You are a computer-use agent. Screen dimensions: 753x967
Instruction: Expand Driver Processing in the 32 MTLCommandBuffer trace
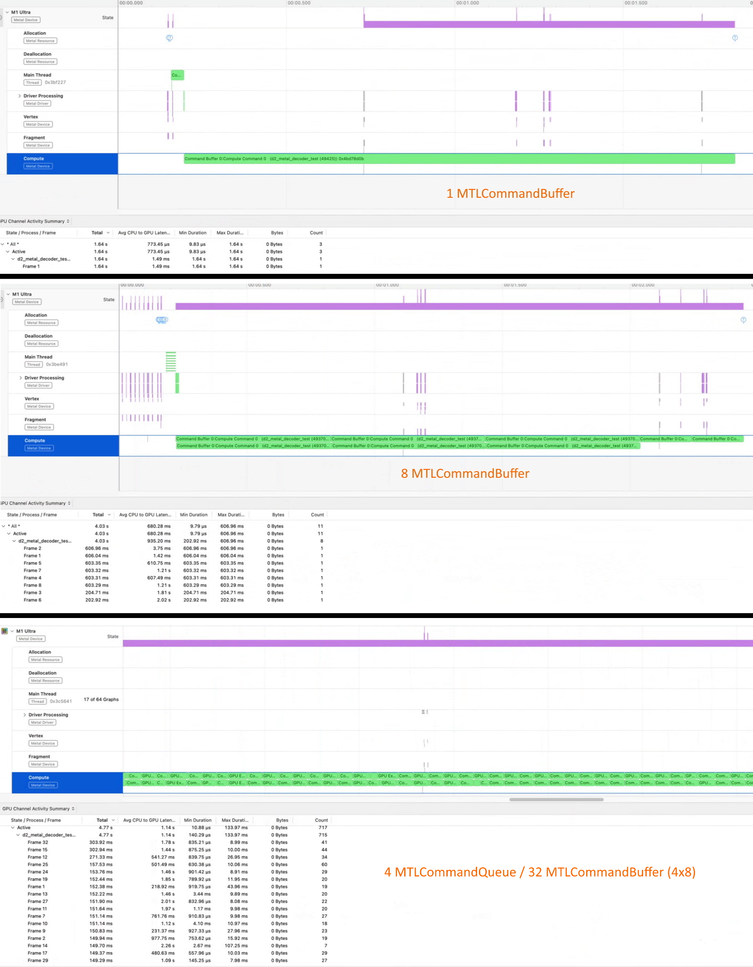pyautogui.click(x=24, y=715)
